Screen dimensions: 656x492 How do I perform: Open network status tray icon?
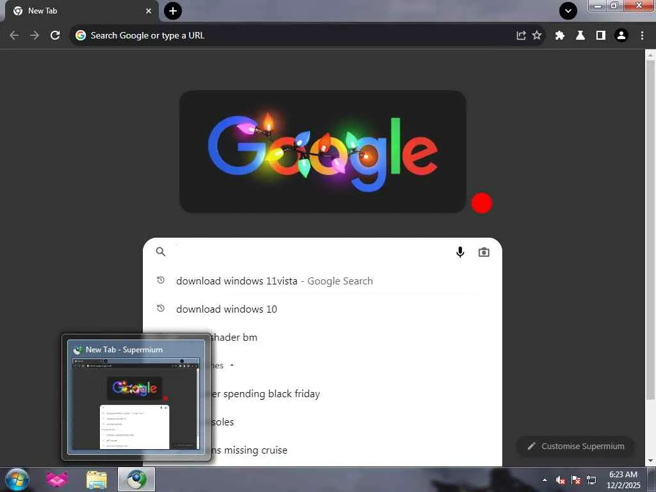[x=591, y=480]
